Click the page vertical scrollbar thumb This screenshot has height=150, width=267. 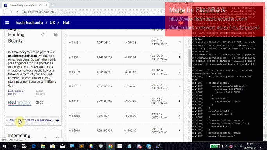click(x=190, y=58)
